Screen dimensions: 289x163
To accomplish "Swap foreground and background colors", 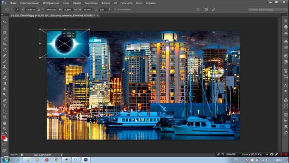I will click(x=6, y=133).
